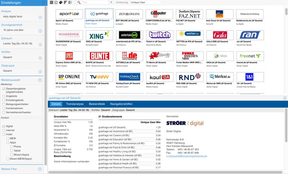Pick the ran logo tile
This screenshot has width=288, height=174.
pyautogui.click(x=250, y=35)
